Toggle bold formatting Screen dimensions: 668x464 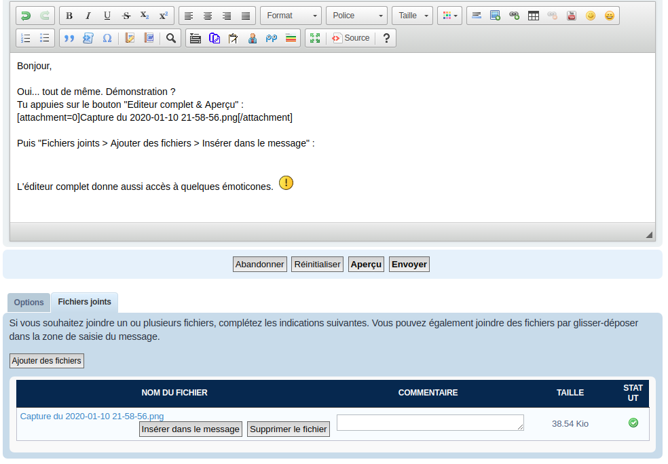69,16
